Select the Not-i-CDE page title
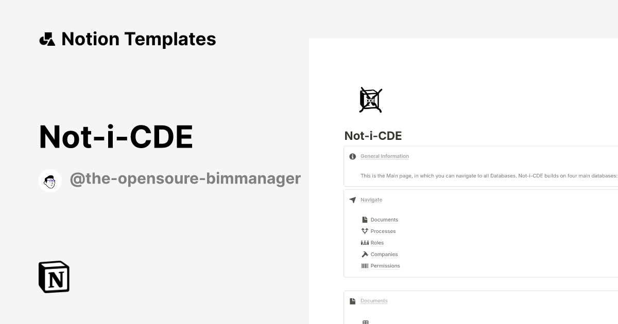 (x=373, y=136)
